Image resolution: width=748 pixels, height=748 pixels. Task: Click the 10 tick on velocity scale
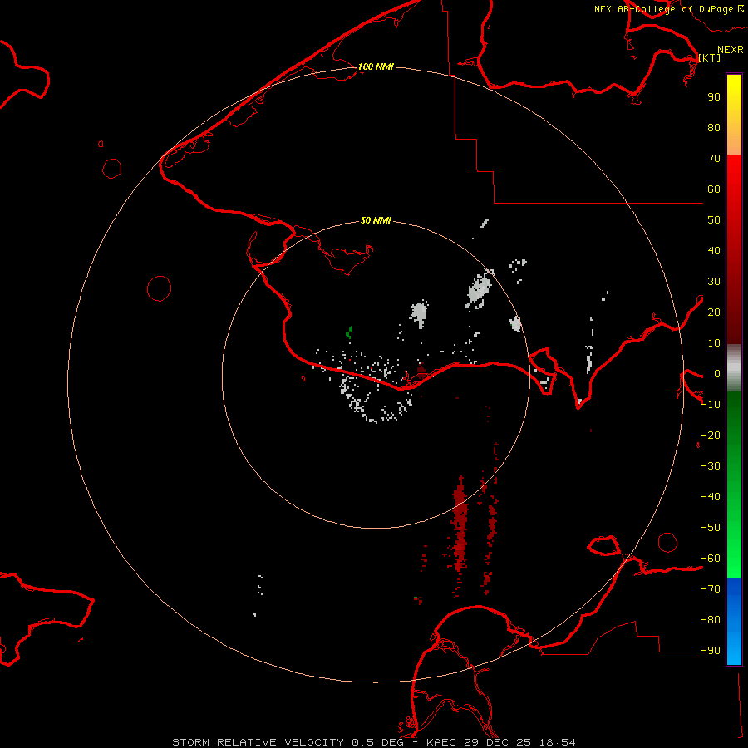click(714, 343)
